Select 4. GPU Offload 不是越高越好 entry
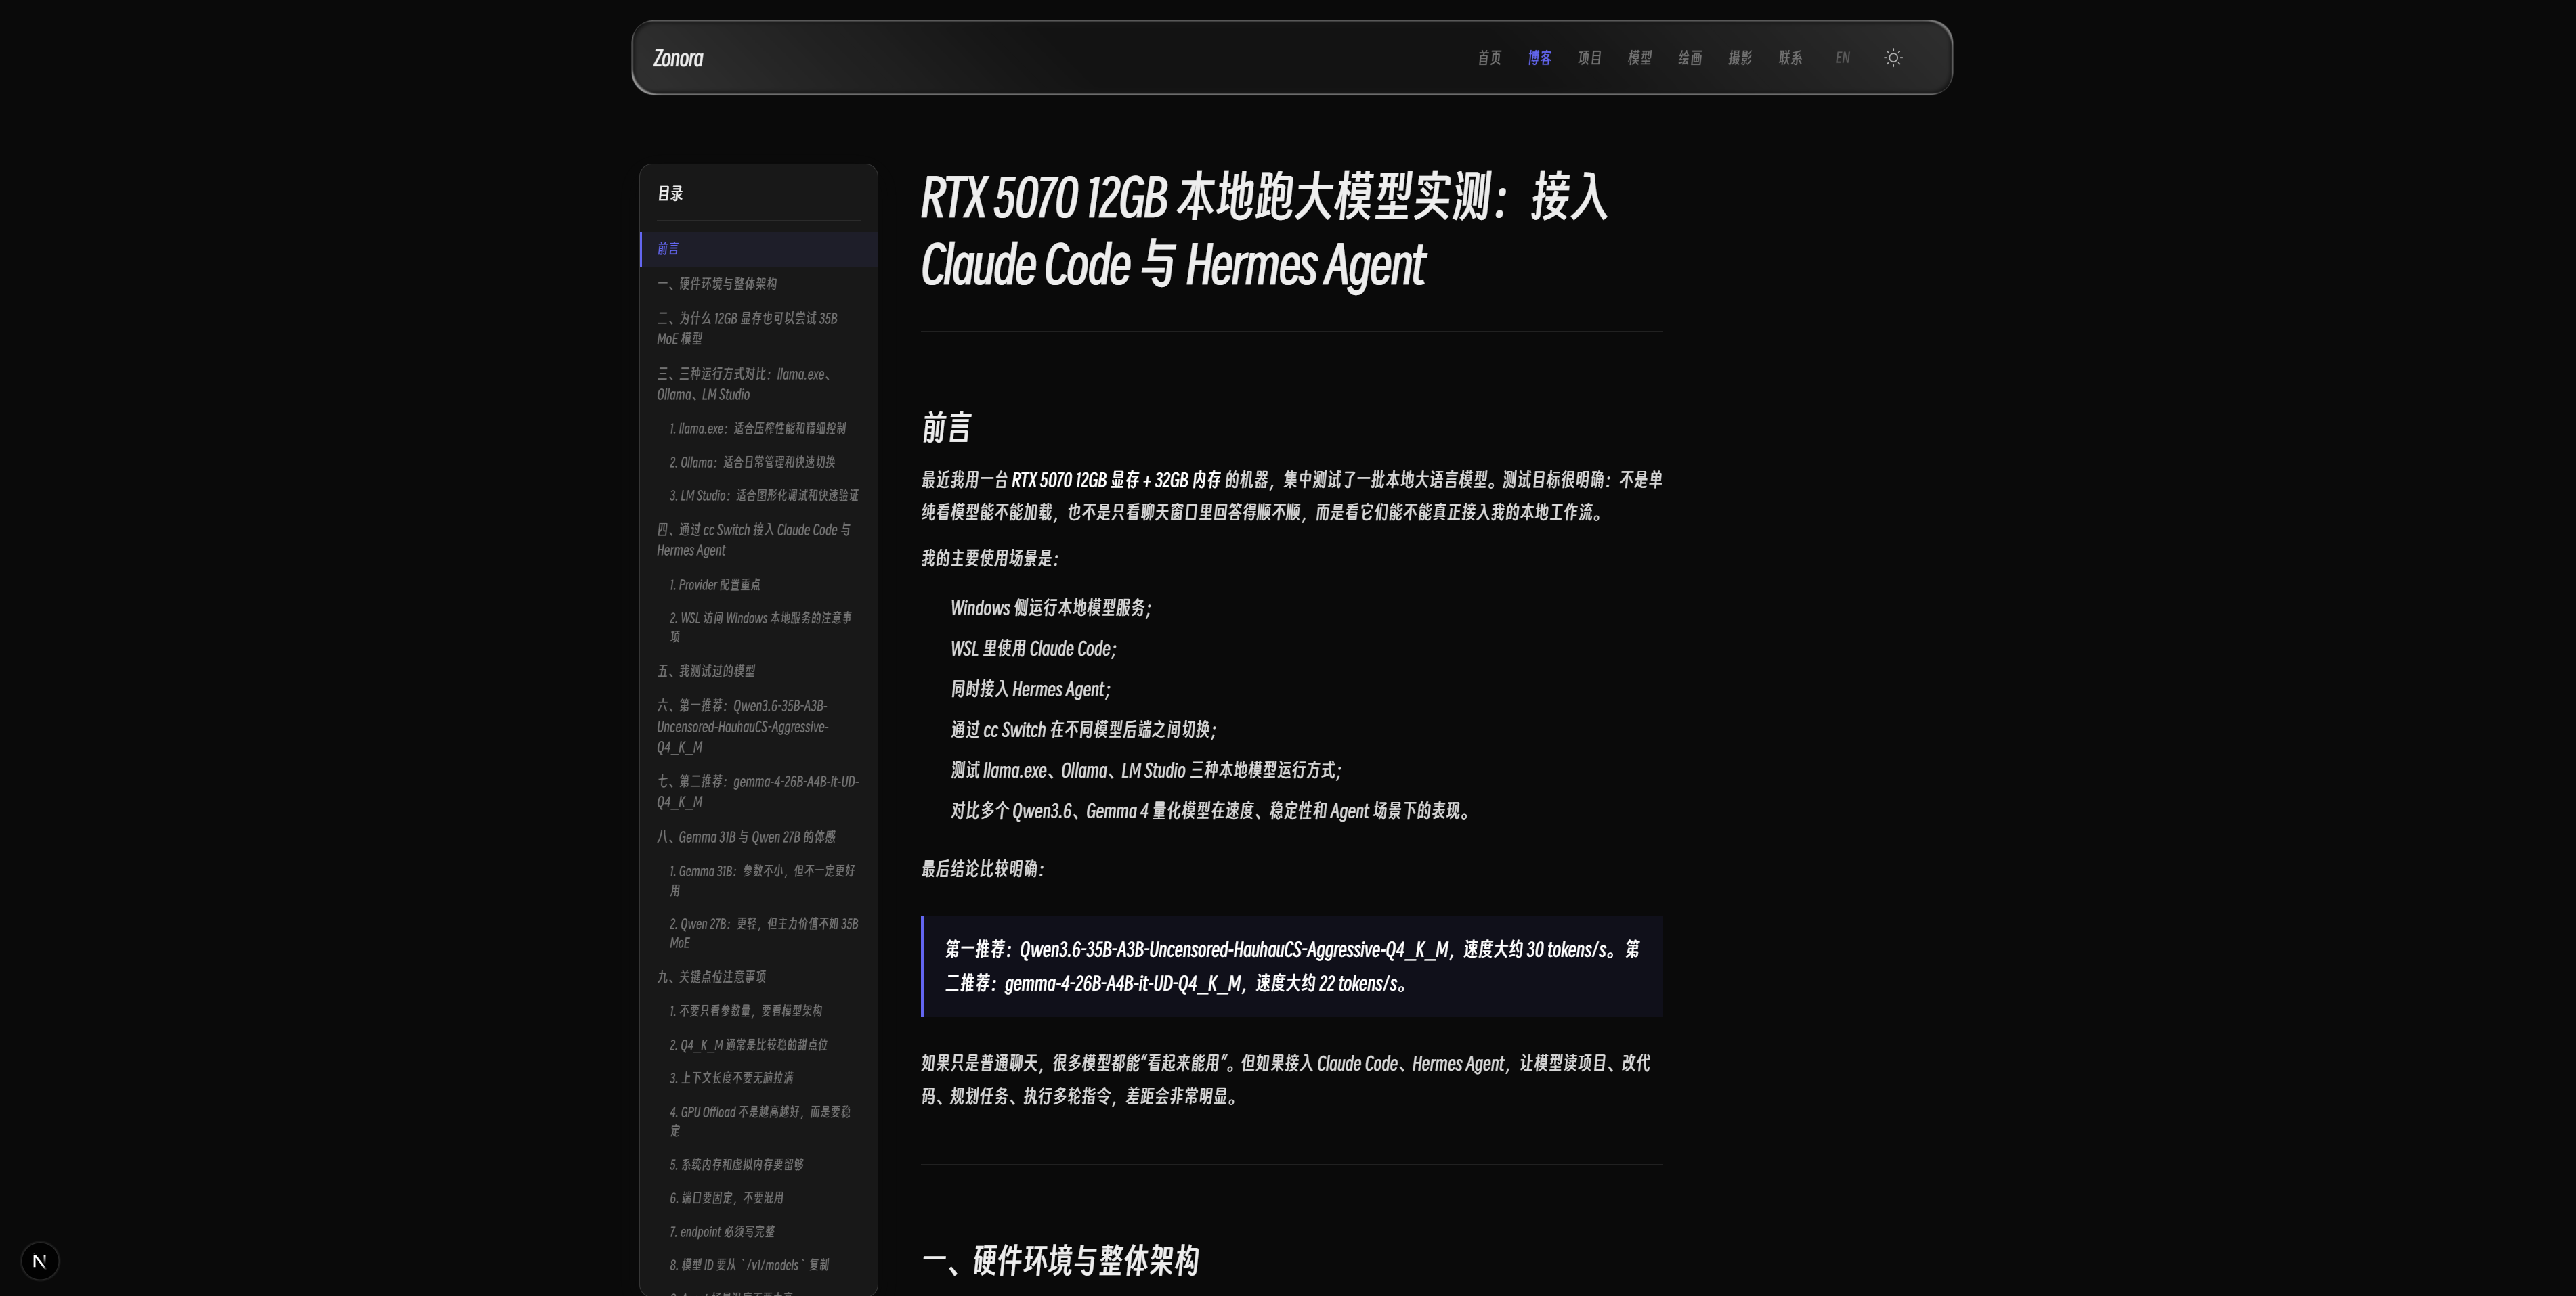Viewport: 2576px width, 1296px height. [x=760, y=1121]
